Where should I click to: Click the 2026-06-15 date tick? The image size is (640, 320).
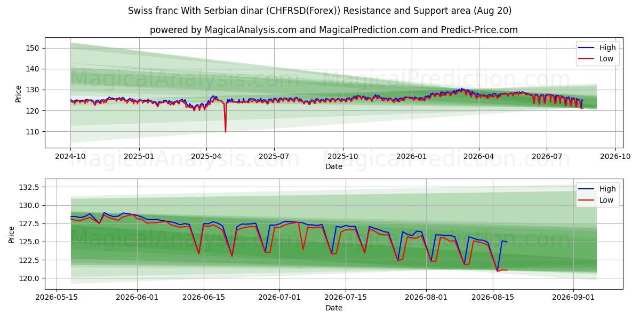[204, 298]
